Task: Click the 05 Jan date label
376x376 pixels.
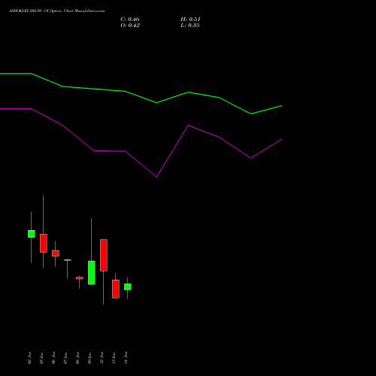Action: pos(41,358)
